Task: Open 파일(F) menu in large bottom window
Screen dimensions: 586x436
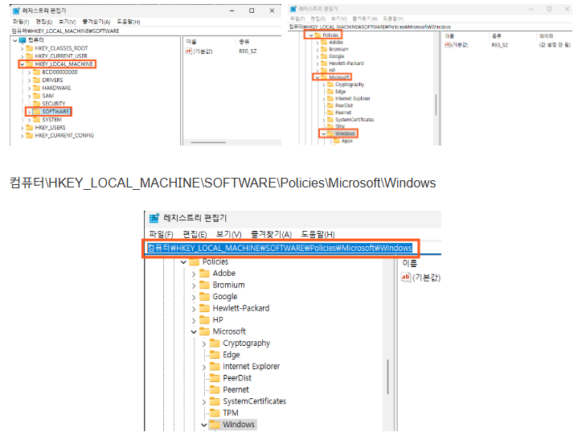Action: 162,234
